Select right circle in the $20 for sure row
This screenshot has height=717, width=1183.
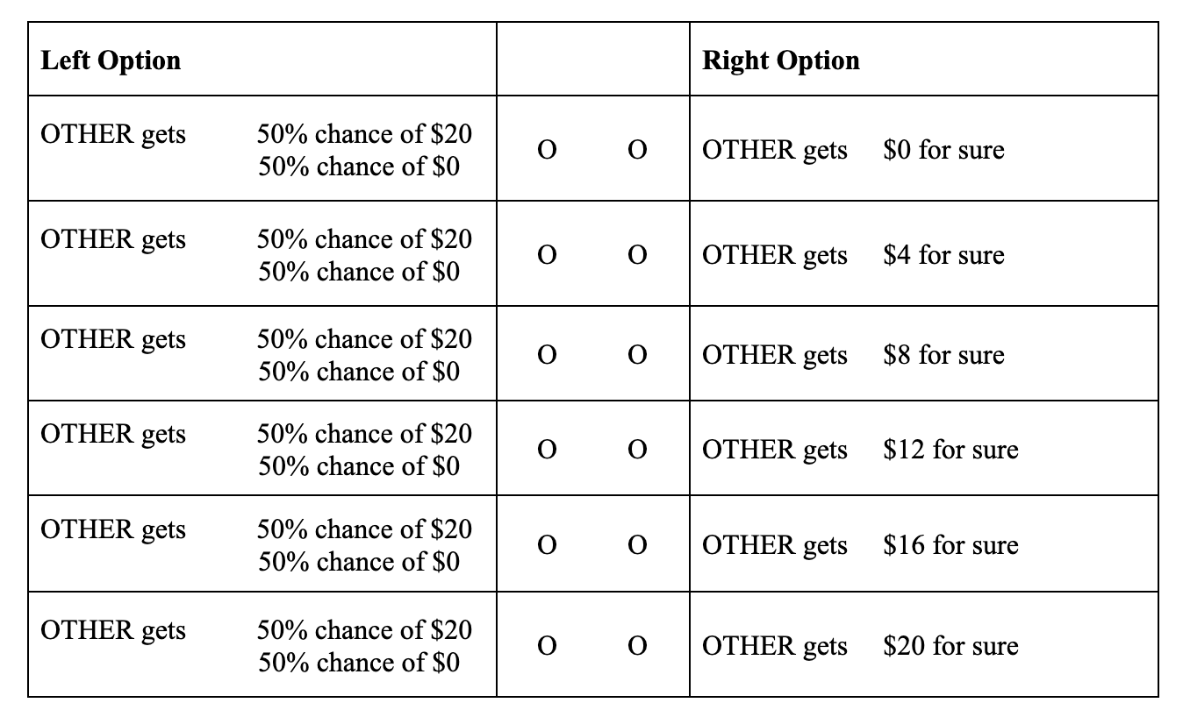point(638,647)
